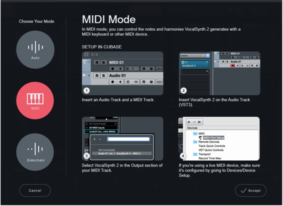This screenshot has height=206, width=283.
Task: Select the Auto mode waveform button
Action: 35,49
